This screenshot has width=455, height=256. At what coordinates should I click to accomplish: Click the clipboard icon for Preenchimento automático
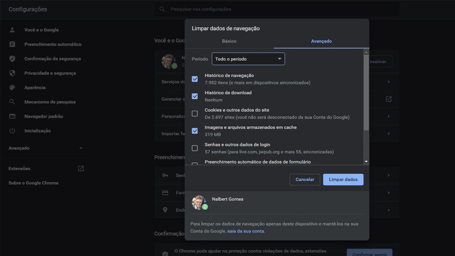point(12,44)
